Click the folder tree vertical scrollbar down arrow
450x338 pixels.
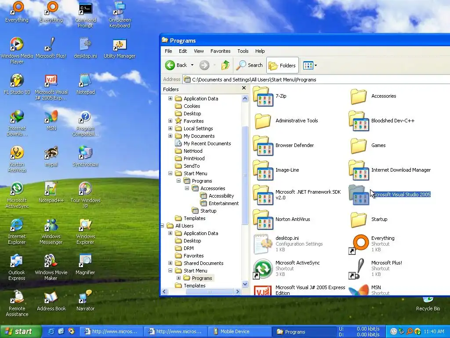click(x=245, y=284)
